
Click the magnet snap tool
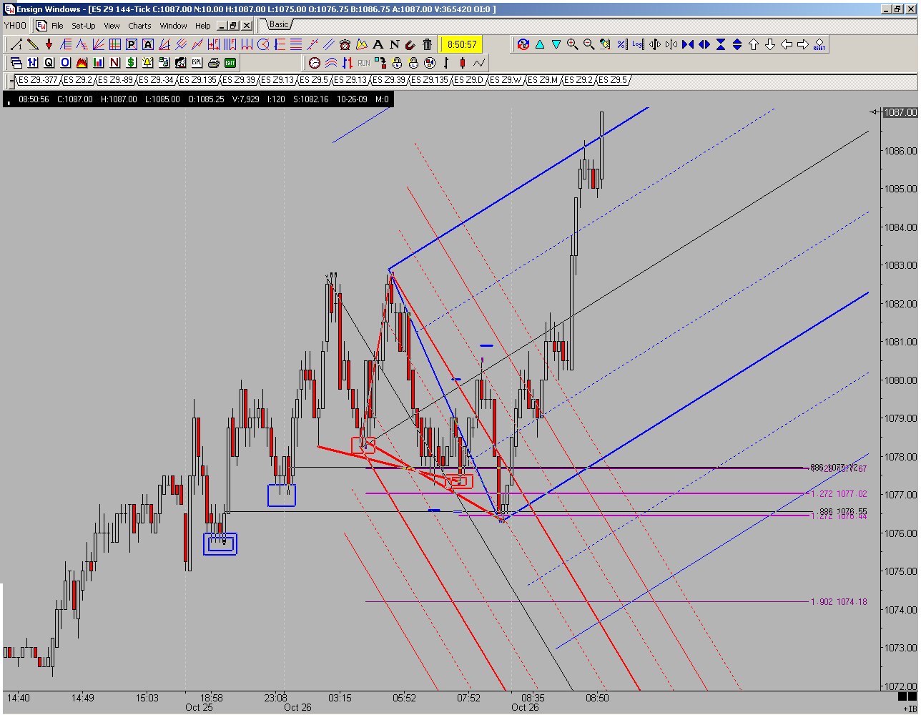coord(410,44)
